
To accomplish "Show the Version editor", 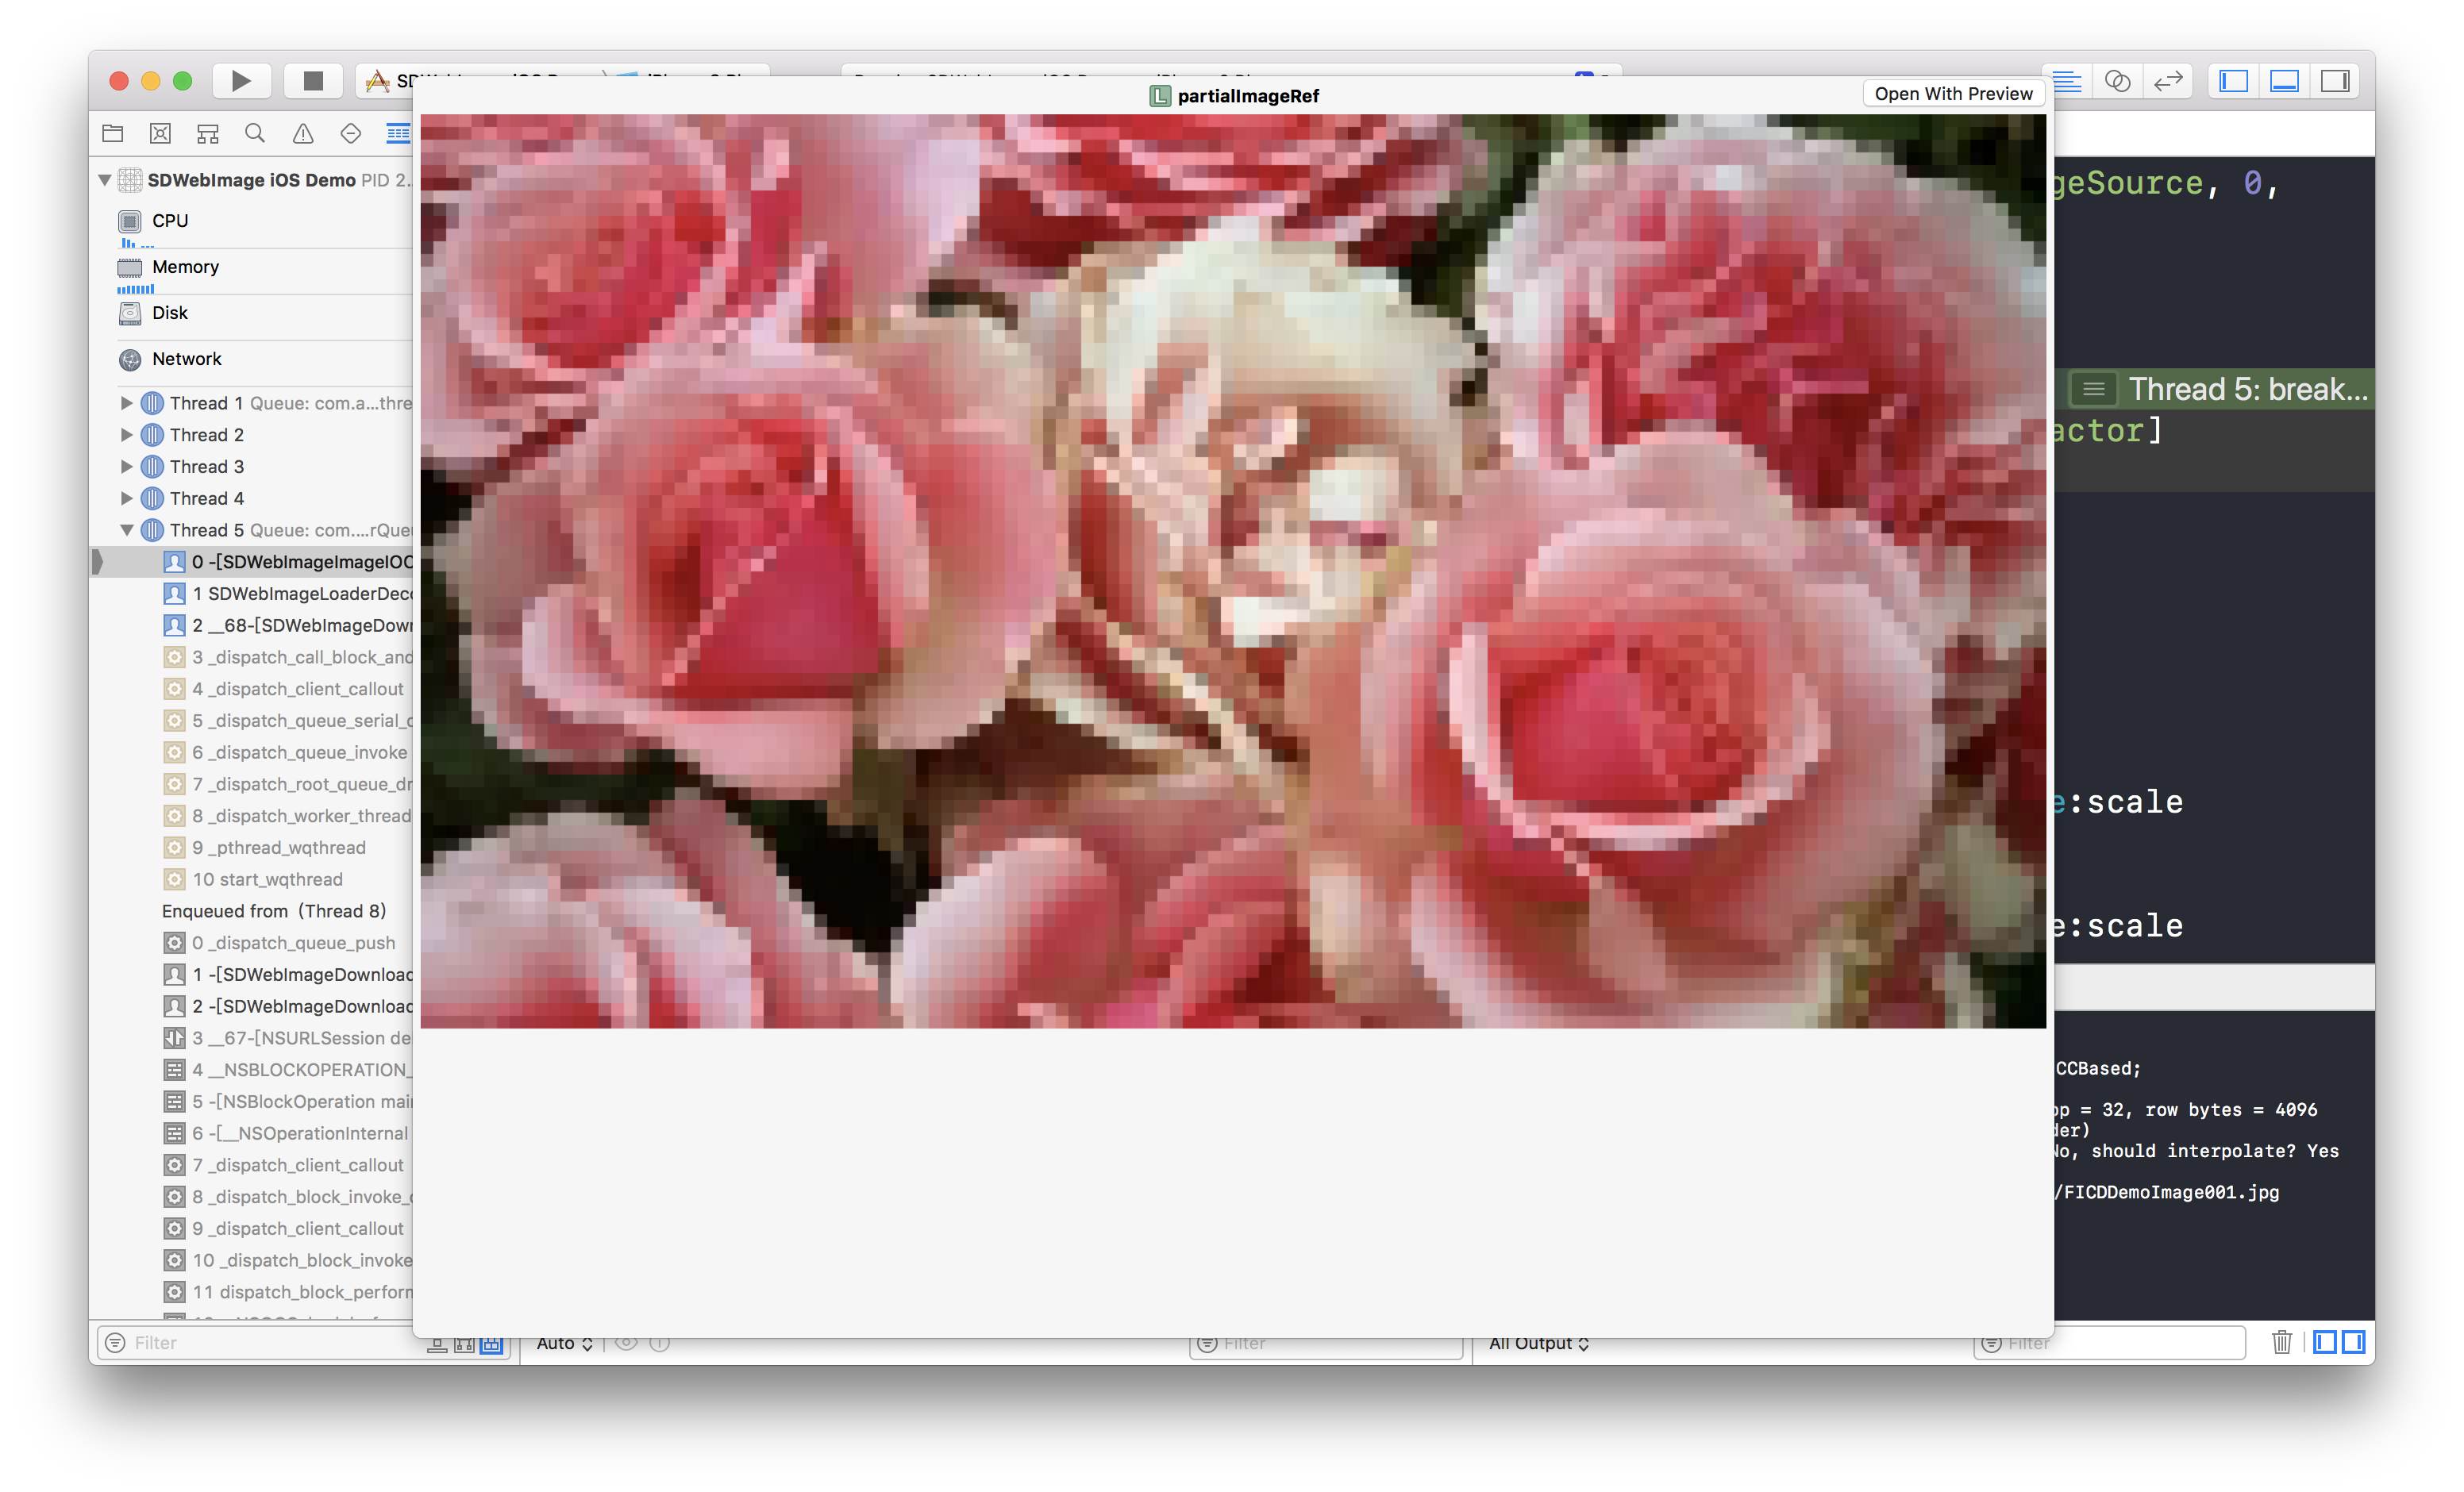I will click(2168, 81).
